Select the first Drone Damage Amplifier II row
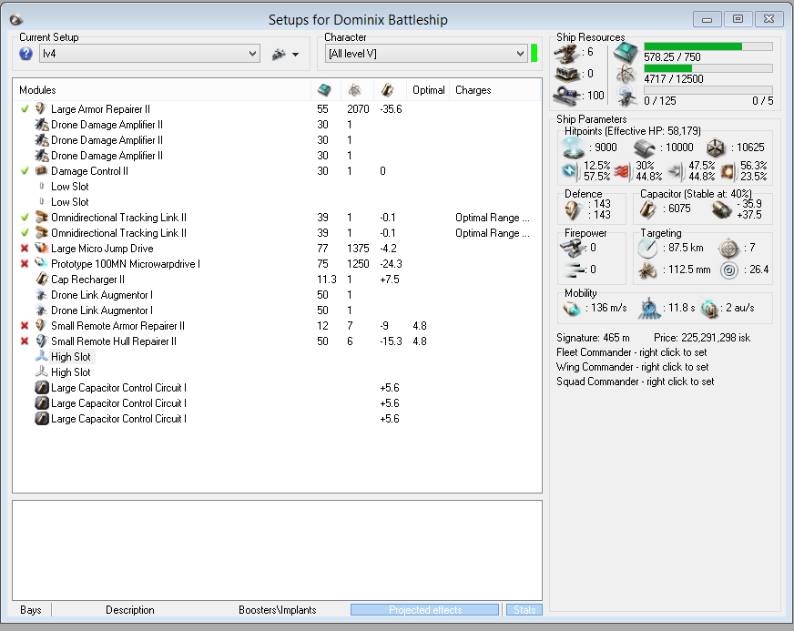Screen dimensions: 794x631 coord(276,125)
